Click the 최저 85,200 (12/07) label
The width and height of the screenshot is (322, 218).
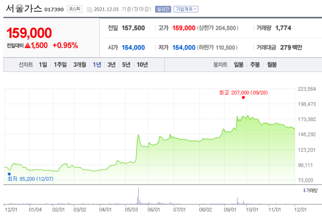pos(30,179)
